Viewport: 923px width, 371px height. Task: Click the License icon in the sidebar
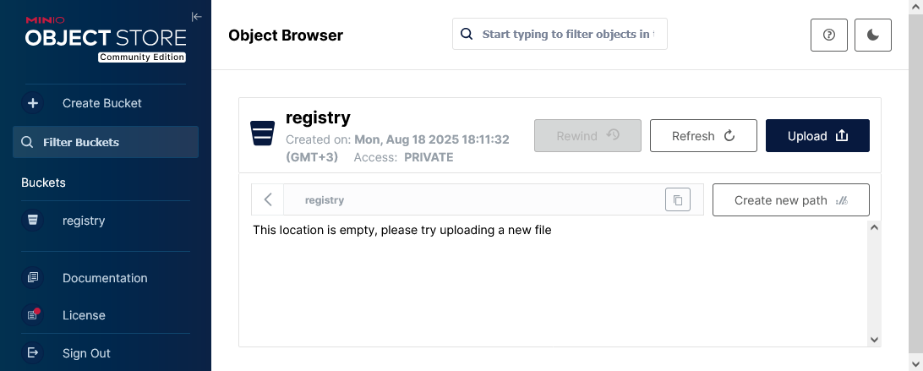coord(33,315)
